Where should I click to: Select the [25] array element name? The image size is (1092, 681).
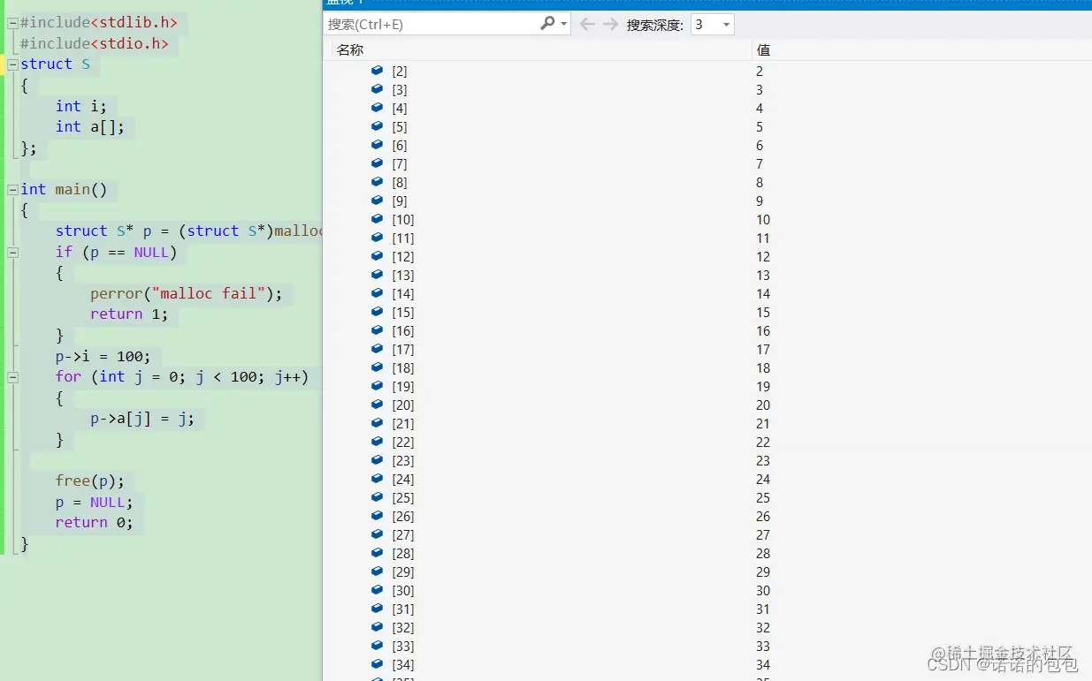point(403,498)
